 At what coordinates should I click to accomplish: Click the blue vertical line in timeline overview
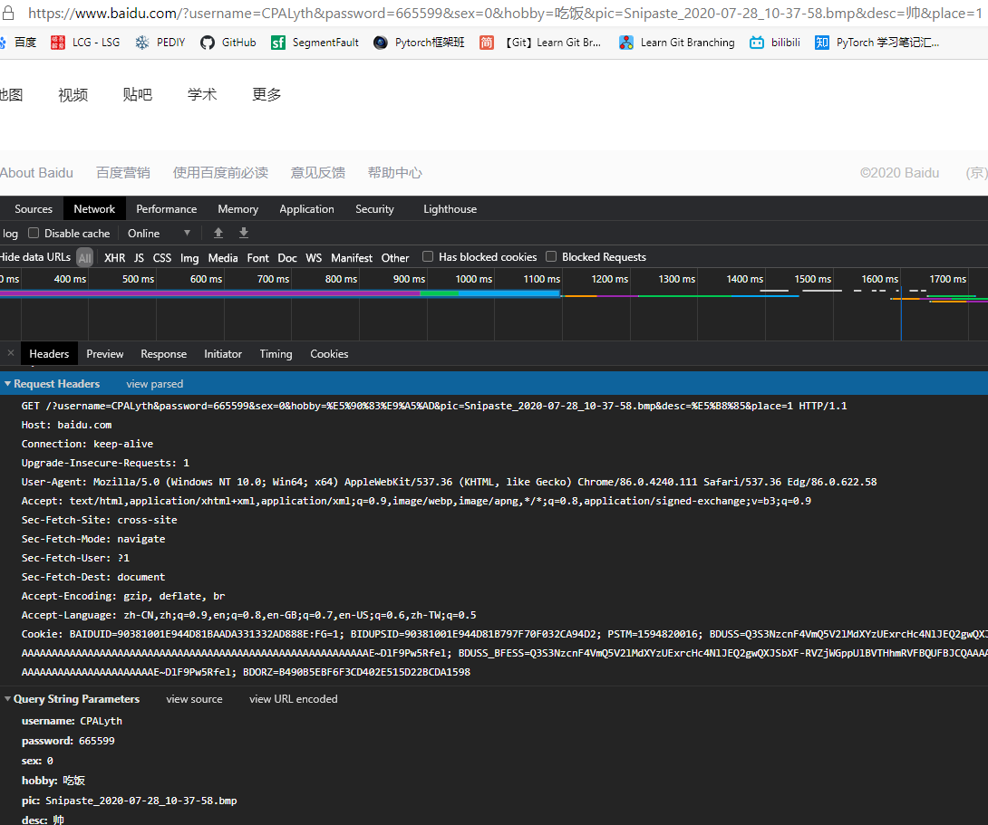coord(901,313)
